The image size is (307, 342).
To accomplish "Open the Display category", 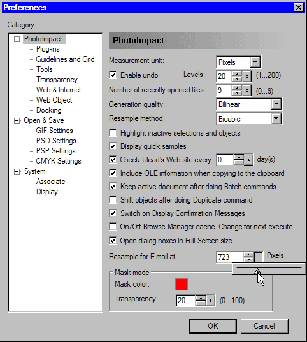I will click(x=47, y=192).
